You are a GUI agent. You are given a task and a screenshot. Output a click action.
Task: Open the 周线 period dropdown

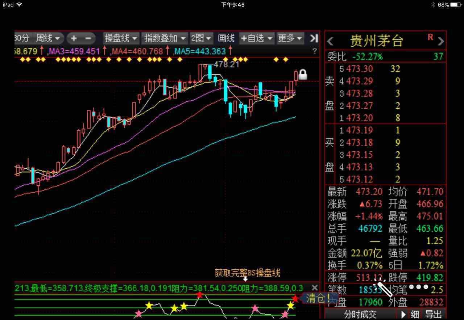pyautogui.click(x=49, y=38)
